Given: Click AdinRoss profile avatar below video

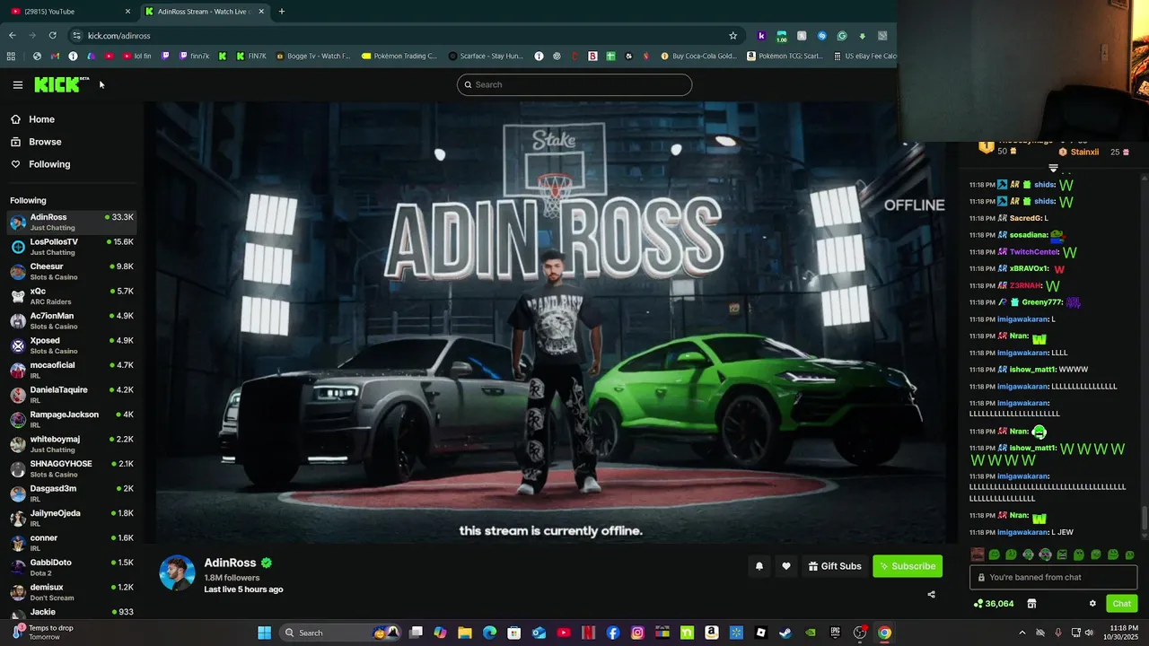Looking at the screenshot, I should pyautogui.click(x=177, y=572).
